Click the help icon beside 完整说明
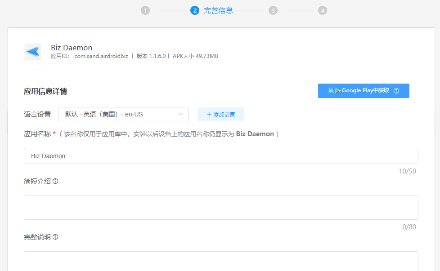This screenshot has height=271, width=440. (55, 237)
